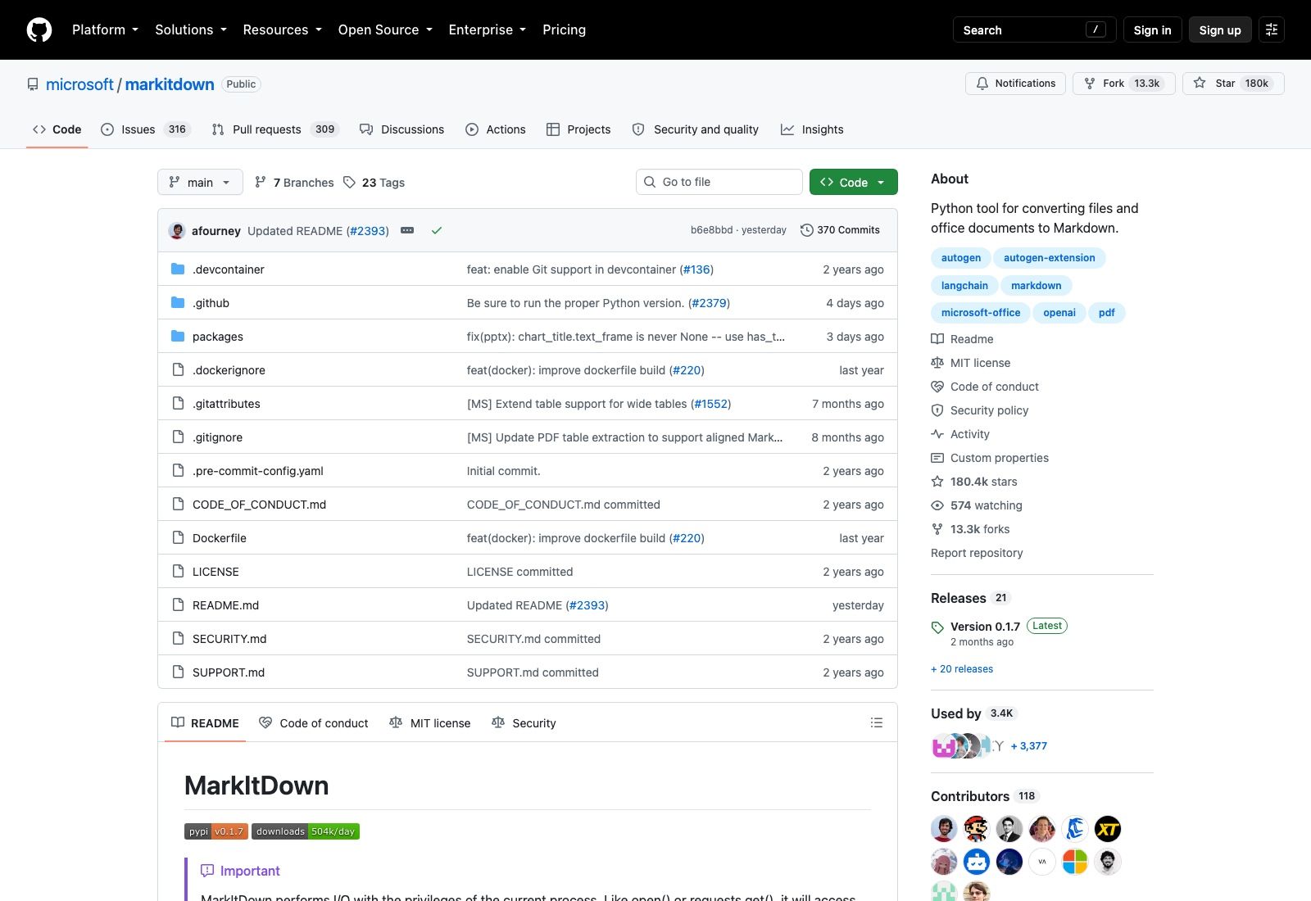This screenshot has width=1311, height=901.
Task: Open Activity in About sidebar
Action: 969,434
